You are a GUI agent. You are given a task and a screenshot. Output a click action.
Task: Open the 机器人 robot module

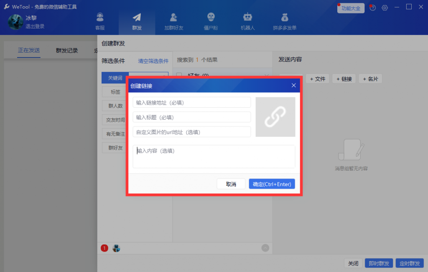coord(247,22)
